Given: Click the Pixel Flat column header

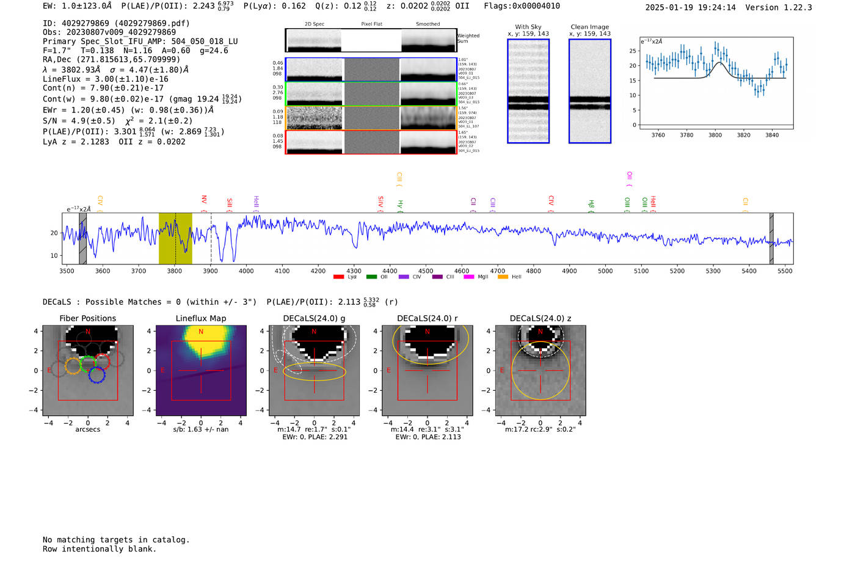Looking at the screenshot, I should (371, 24).
